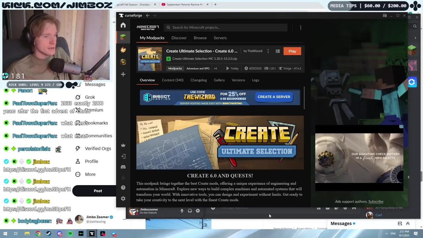Open Grok in the X sidebar
The height and width of the screenshot is (238, 423).
(90, 97)
